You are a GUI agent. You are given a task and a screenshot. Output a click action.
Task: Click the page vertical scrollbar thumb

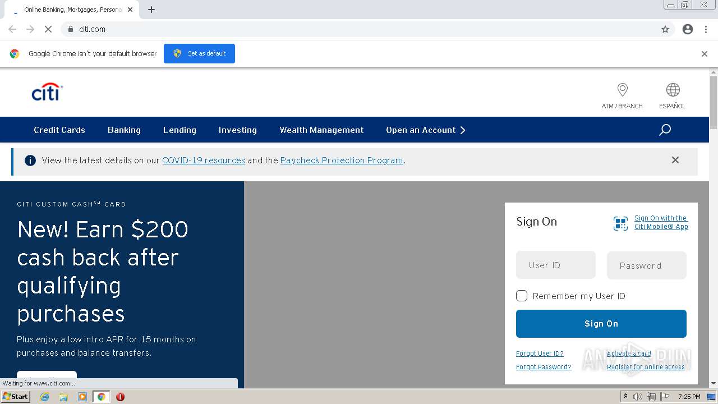[x=714, y=102]
